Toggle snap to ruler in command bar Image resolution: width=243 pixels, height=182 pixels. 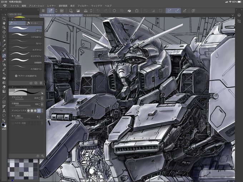(x=169, y=11)
